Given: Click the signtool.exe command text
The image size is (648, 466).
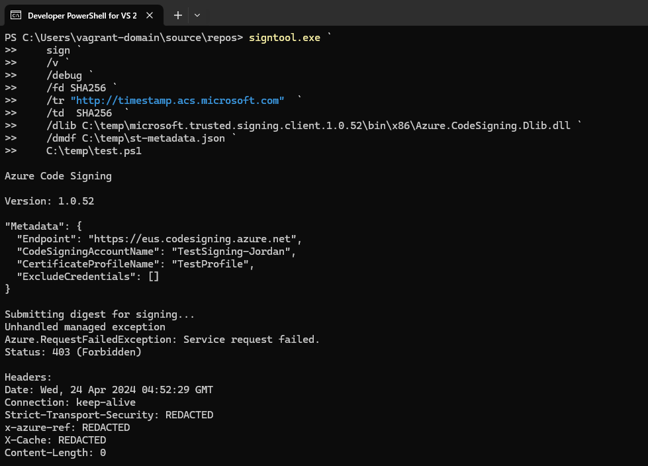Looking at the screenshot, I should click(x=285, y=38).
